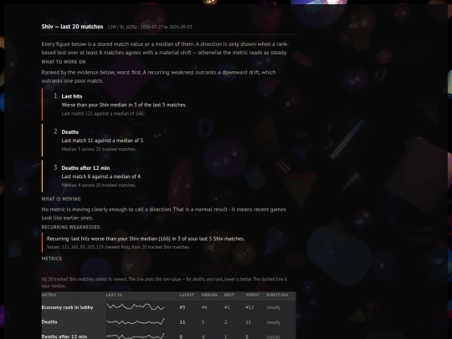452x339 pixels.
Task: Click the '#12' worst economy rank value
Action: click(249, 307)
